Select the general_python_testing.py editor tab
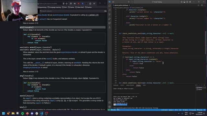 (x=121, y=5)
